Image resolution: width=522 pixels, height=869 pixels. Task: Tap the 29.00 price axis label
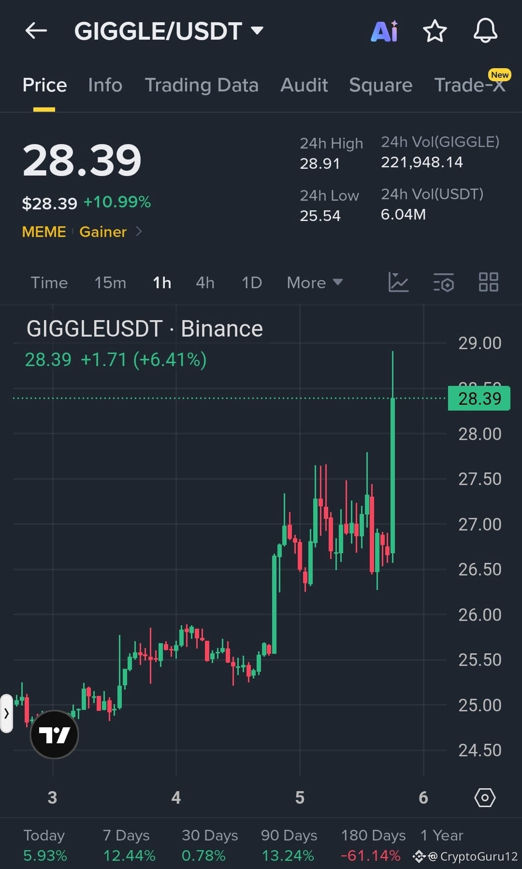click(479, 343)
